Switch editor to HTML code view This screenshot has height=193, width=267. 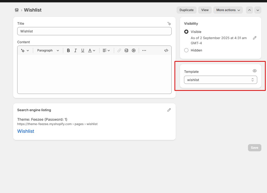click(166, 50)
